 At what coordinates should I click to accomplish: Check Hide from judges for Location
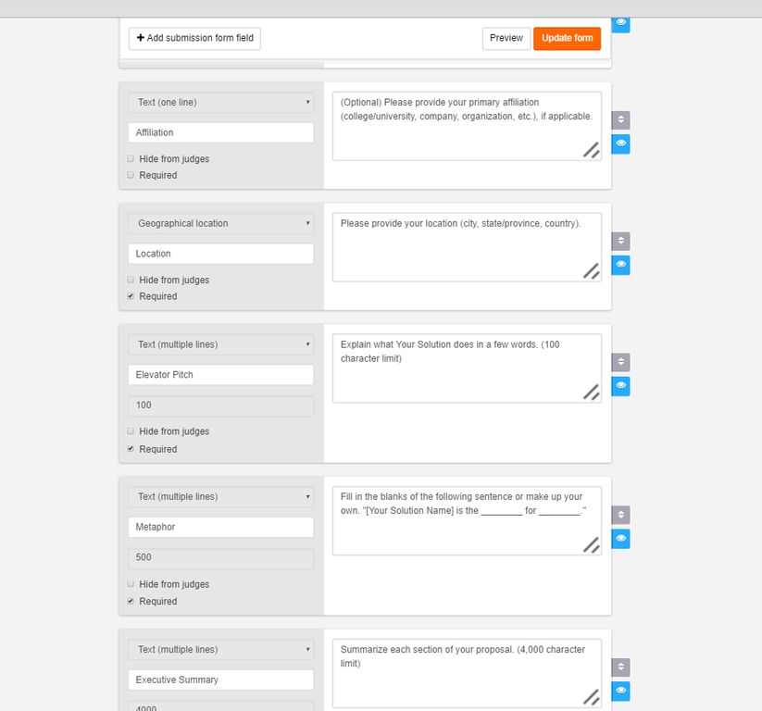click(131, 280)
